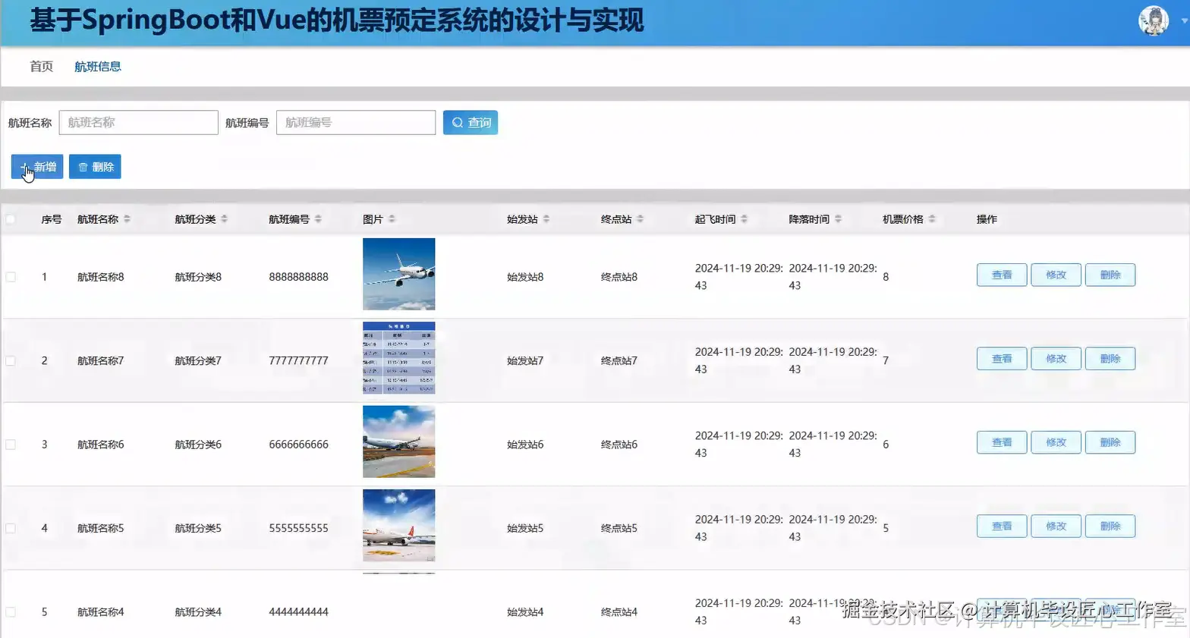Focus the 航班编号 search field

click(356, 122)
